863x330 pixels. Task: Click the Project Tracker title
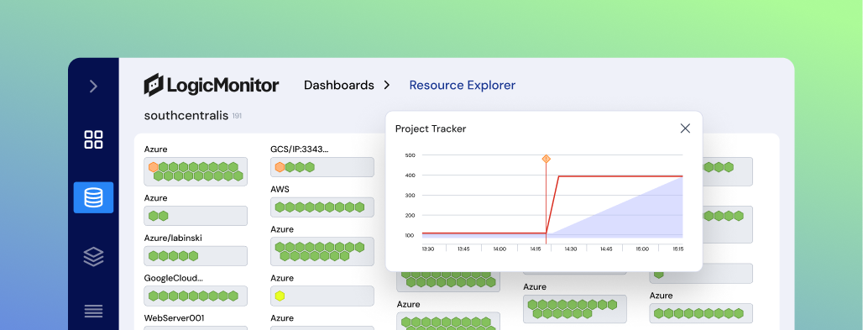431,129
